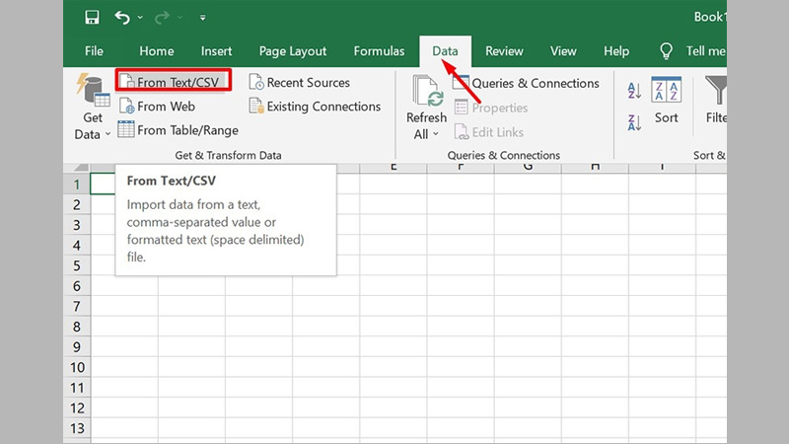Image resolution: width=789 pixels, height=444 pixels.
Task: Open the Sort dialog icon
Action: click(667, 90)
